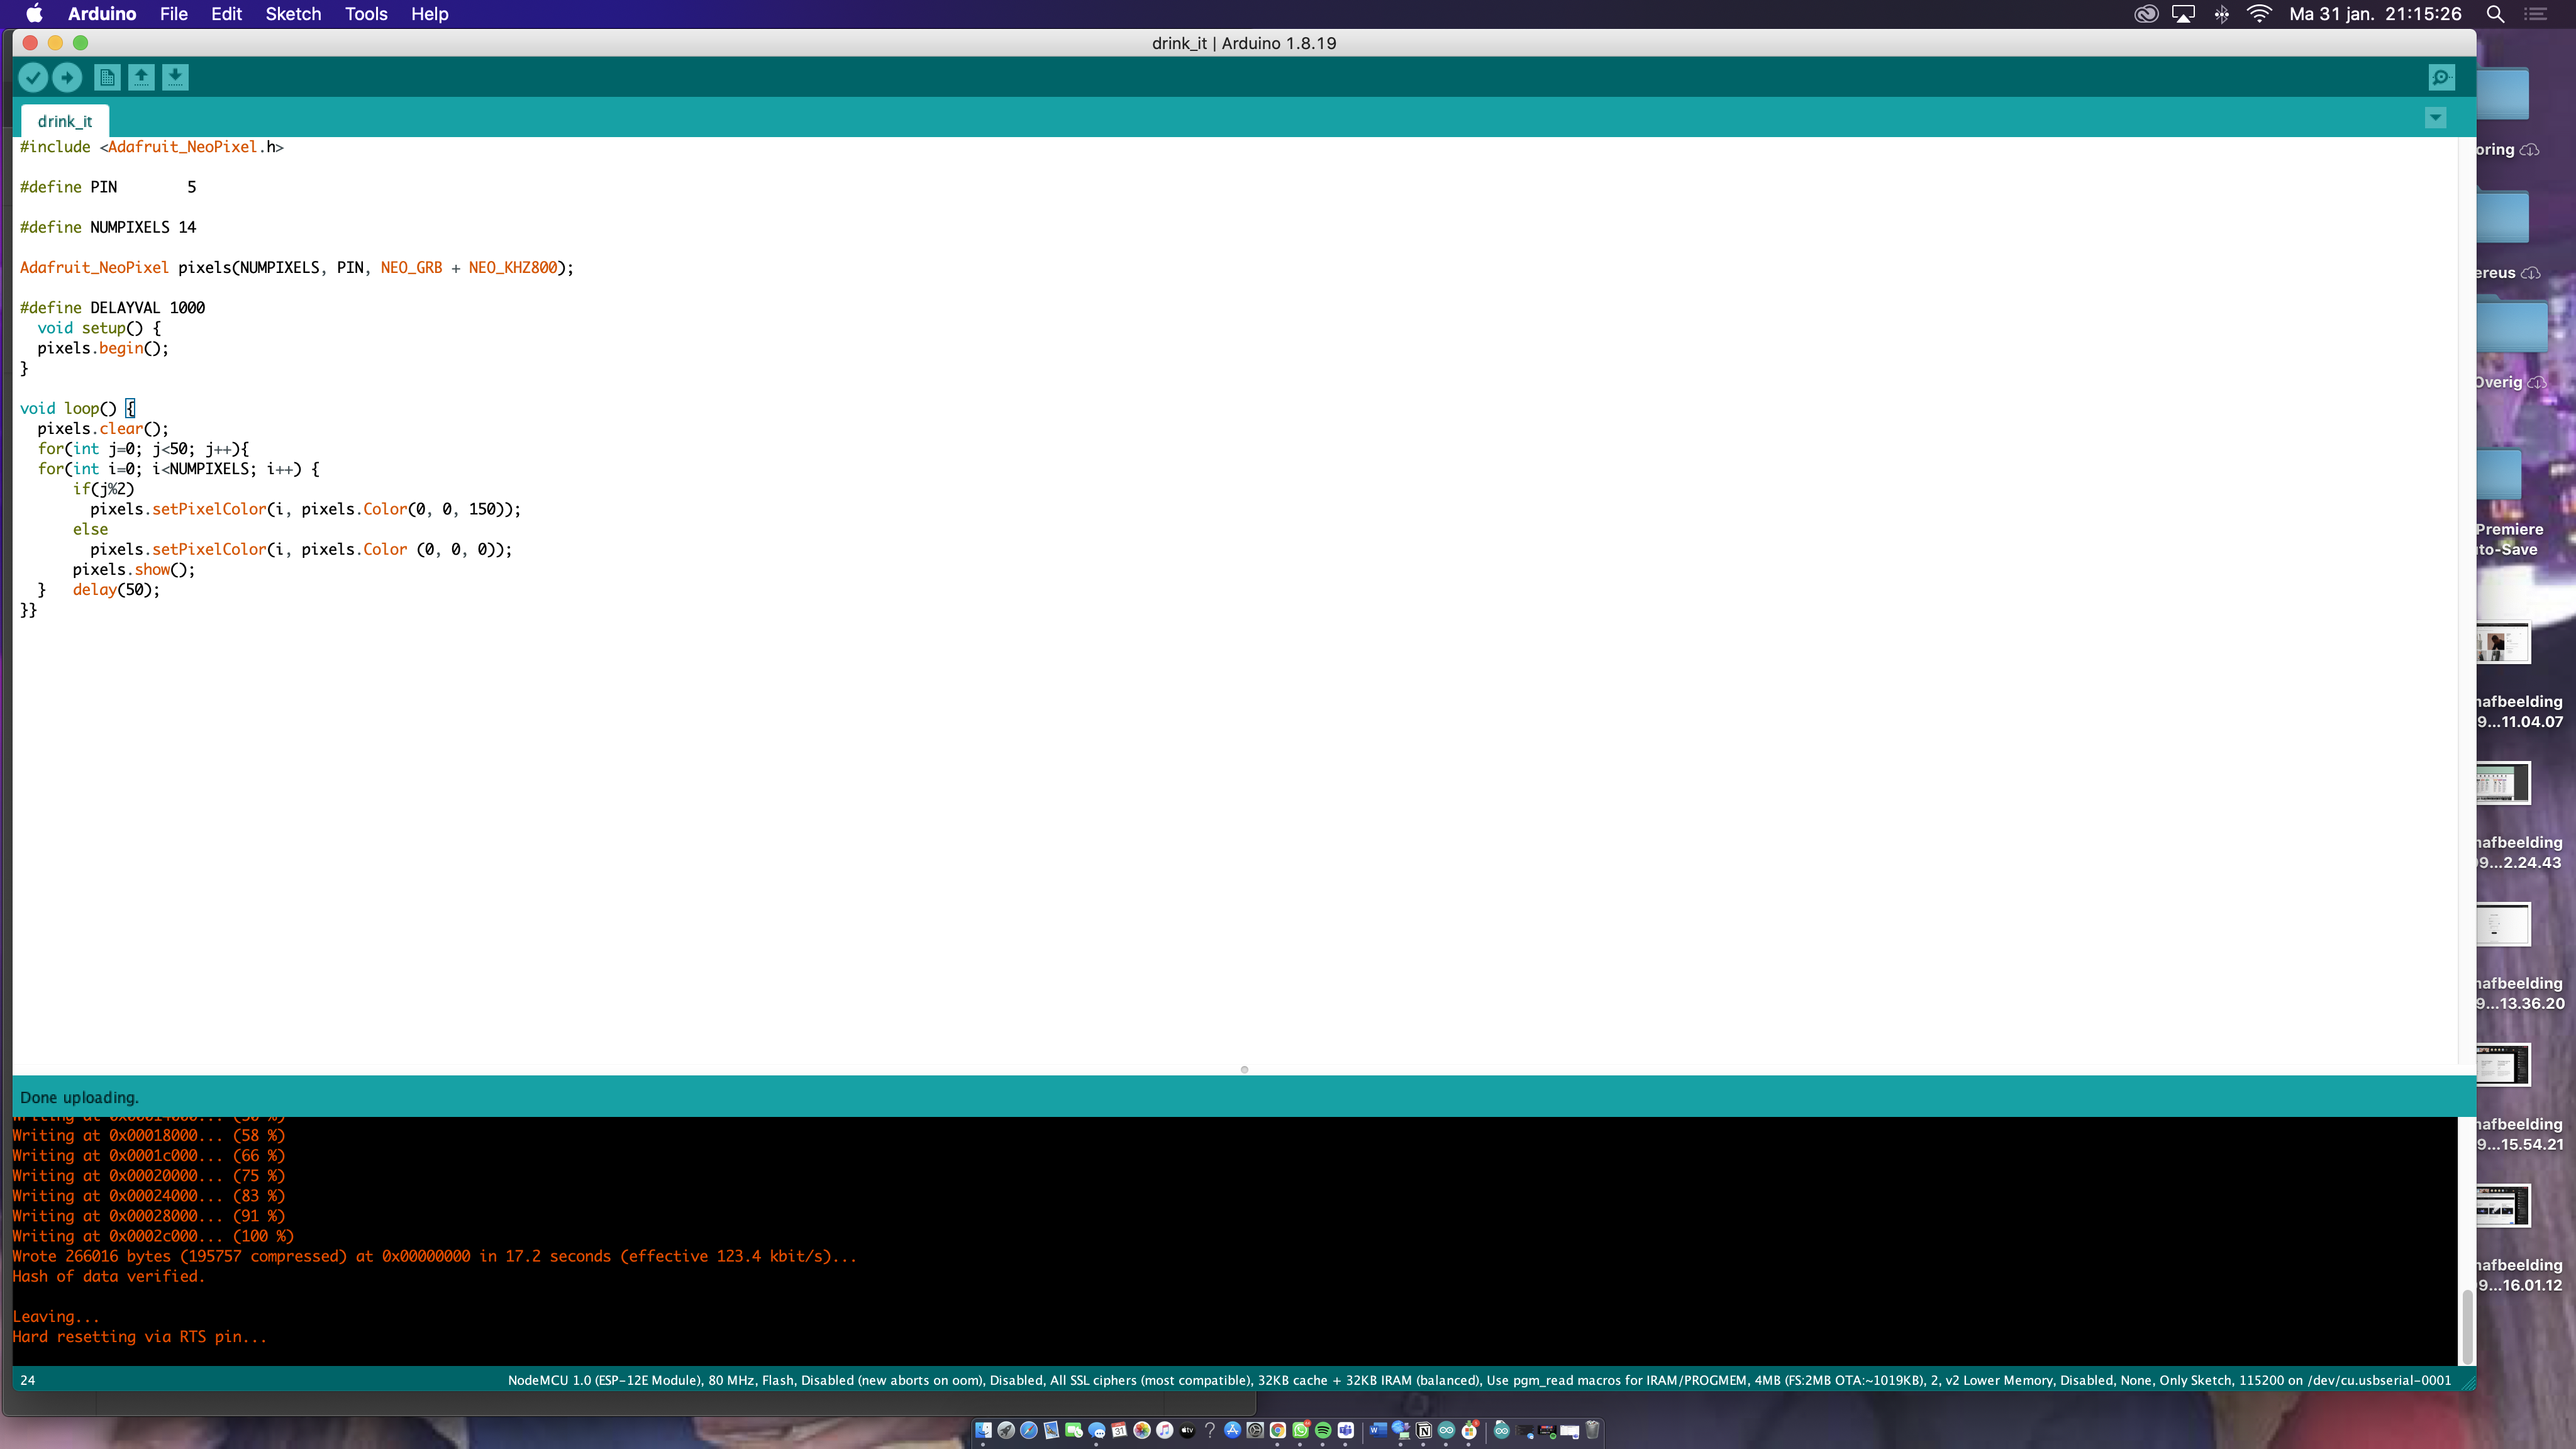
Task: Click 'Hard resetting via RTS pin...' console line
Action: pyautogui.click(x=139, y=1337)
